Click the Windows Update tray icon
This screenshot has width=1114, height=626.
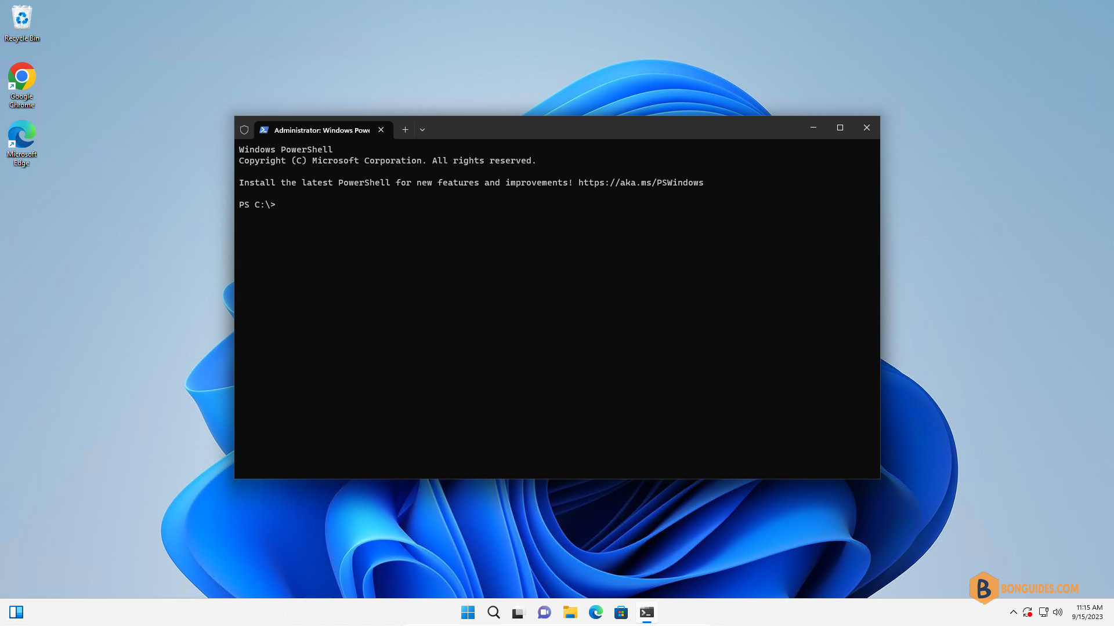1028,612
